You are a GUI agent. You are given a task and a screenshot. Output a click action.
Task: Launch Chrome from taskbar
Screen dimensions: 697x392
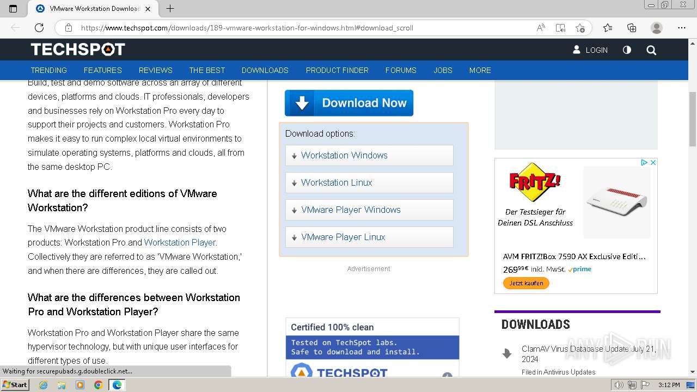pos(98,385)
